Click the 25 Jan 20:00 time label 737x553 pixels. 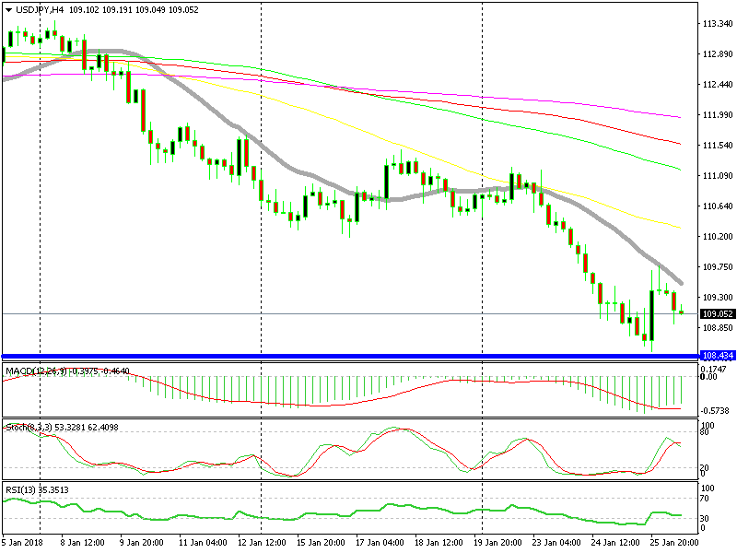(674, 542)
